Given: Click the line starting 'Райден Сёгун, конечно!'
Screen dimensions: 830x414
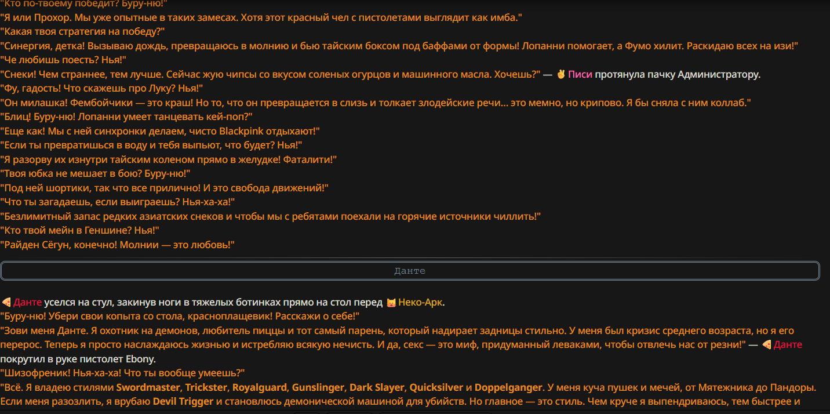Looking at the screenshot, I should [x=117, y=245].
